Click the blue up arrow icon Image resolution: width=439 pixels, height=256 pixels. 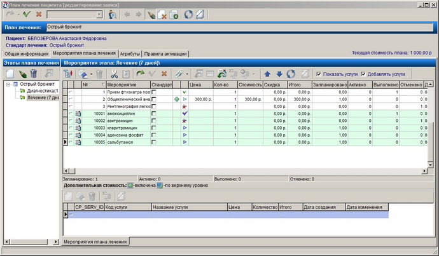pyautogui.click(x=267, y=74)
